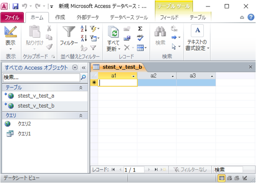The width and height of the screenshot is (256, 183).
Task: Switch to the データベース ツール tab
Action: coord(129,17)
